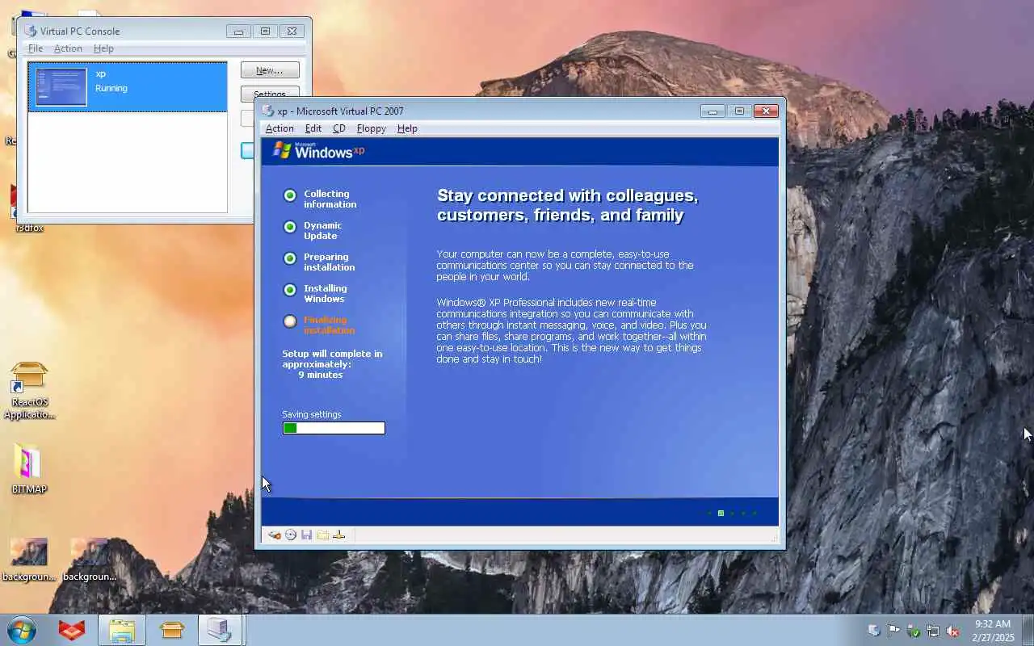
Task: Maximize the xp Virtual PC 2007 window
Action: (739, 111)
